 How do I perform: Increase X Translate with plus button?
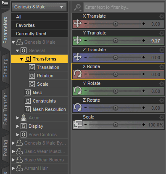click(144, 24)
